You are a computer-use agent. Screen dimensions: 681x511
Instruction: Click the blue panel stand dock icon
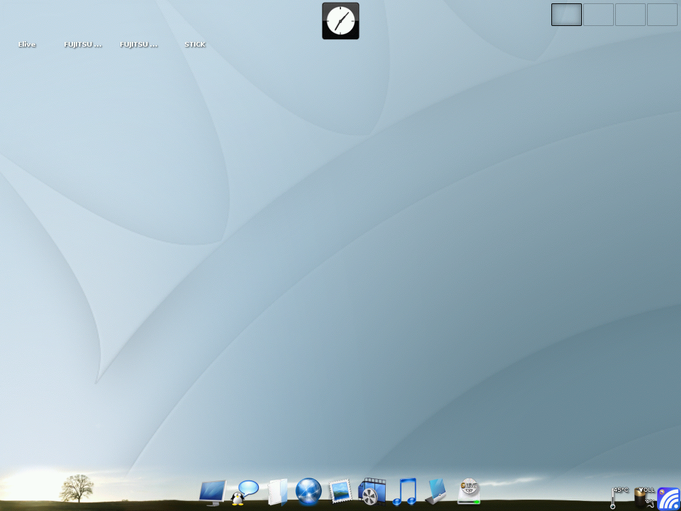pyautogui.click(x=436, y=492)
